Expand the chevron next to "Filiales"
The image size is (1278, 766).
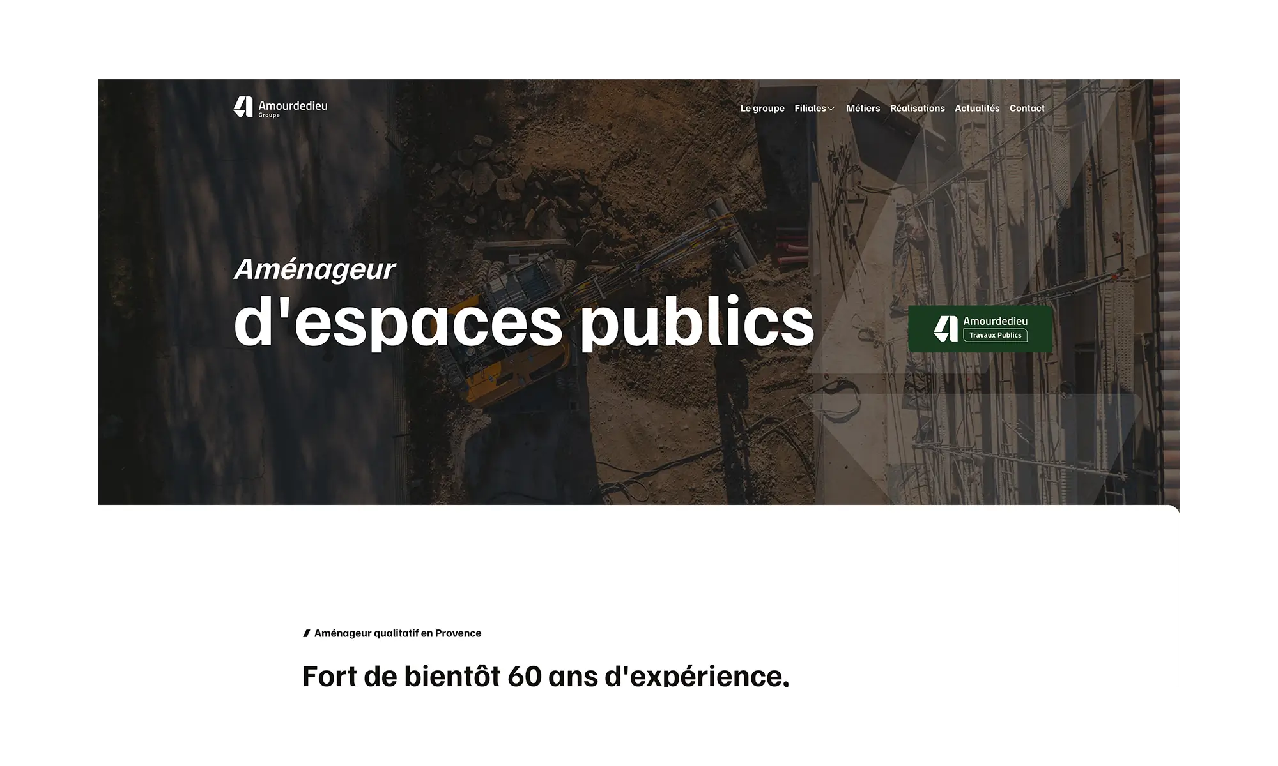(831, 109)
